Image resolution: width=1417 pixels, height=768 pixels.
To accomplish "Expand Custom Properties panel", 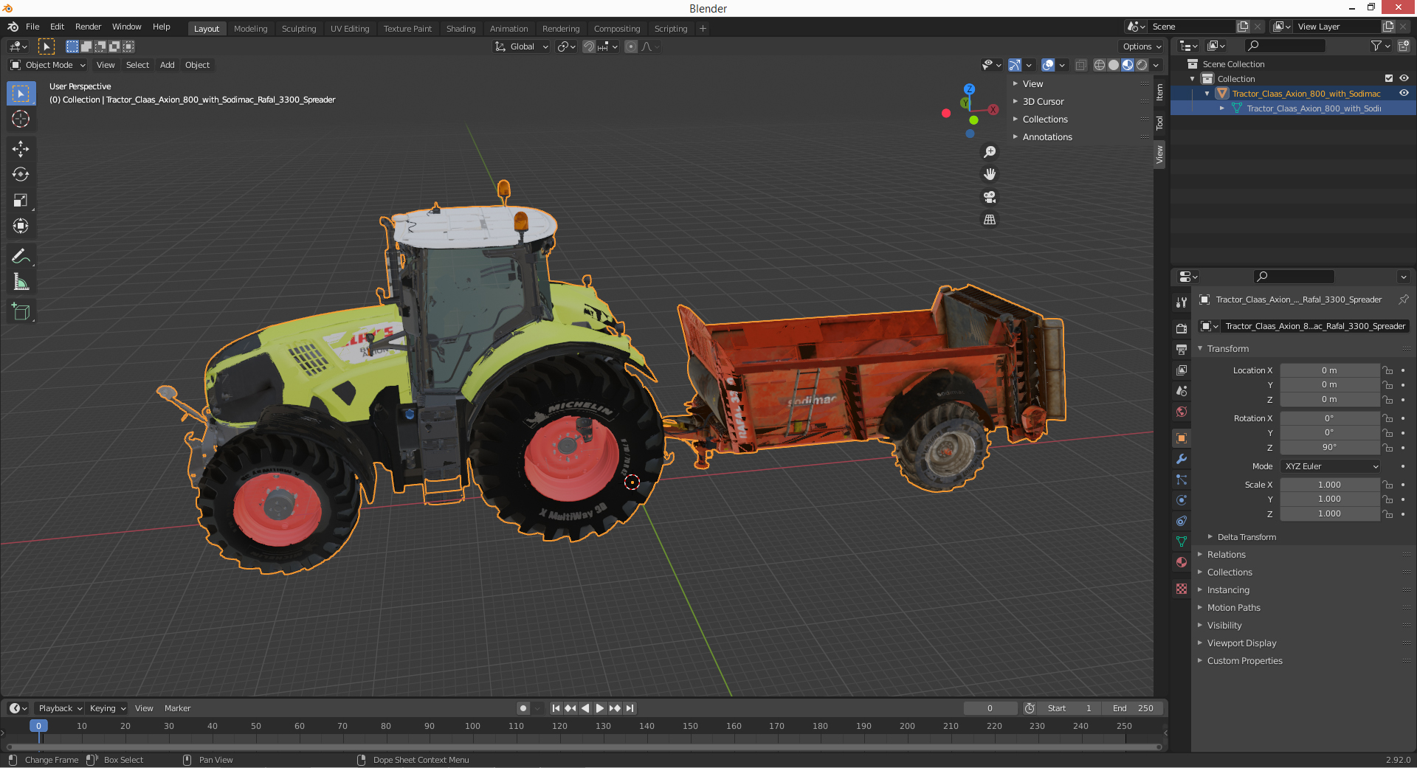I will [x=1244, y=661].
